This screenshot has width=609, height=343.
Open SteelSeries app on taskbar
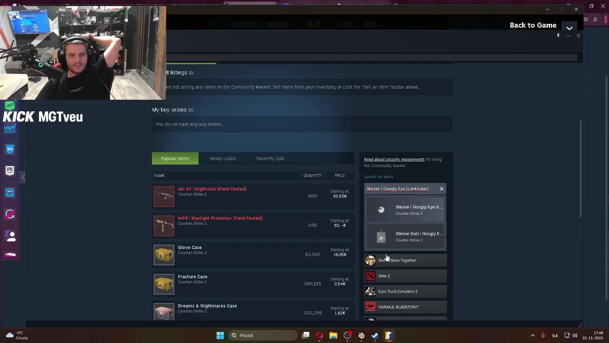(x=362, y=335)
